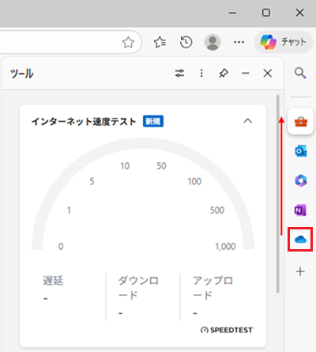Open sidebar Search icon
Viewport: 316px width, 352px height.
(x=300, y=73)
